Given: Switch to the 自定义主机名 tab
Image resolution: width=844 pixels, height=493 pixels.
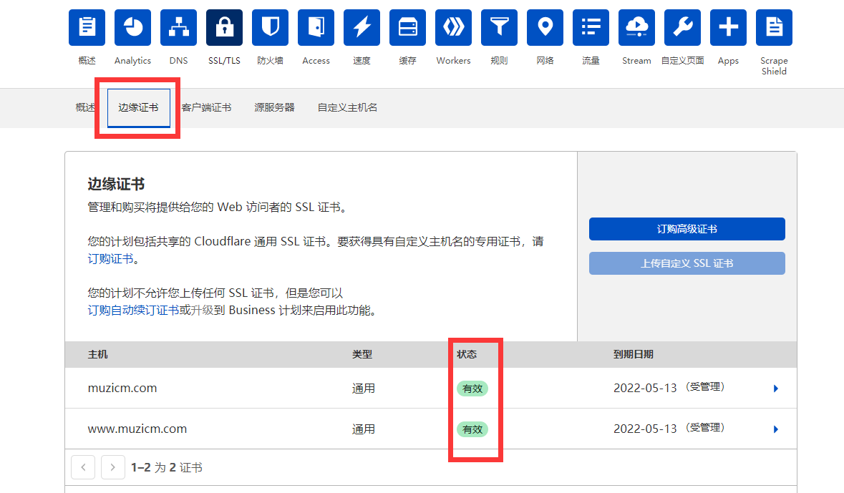Looking at the screenshot, I should point(347,107).
